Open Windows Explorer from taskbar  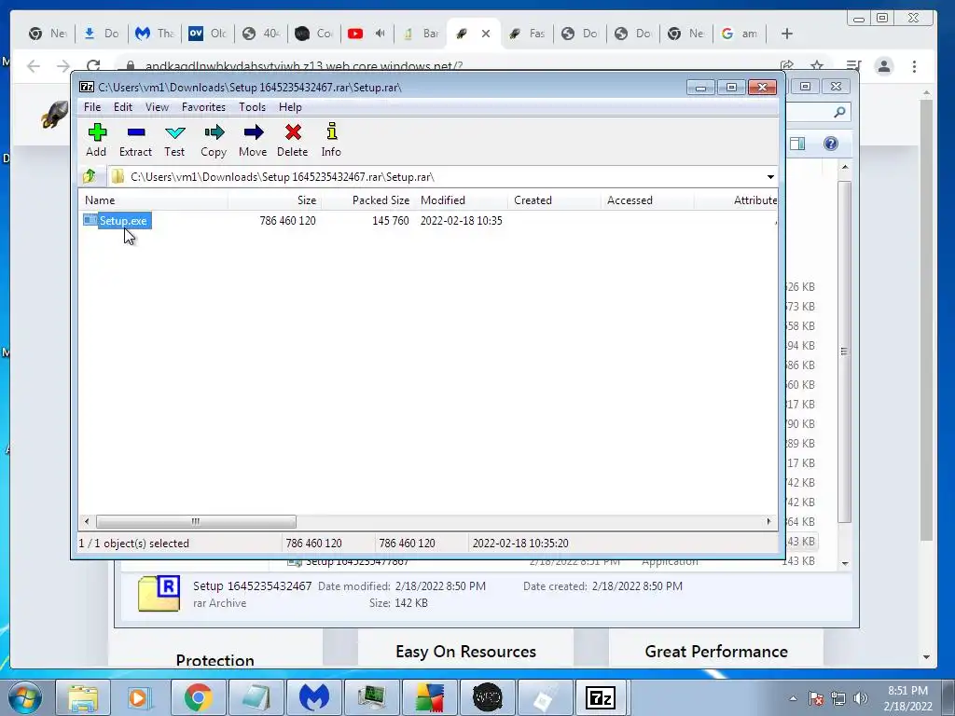click(83, 697)
